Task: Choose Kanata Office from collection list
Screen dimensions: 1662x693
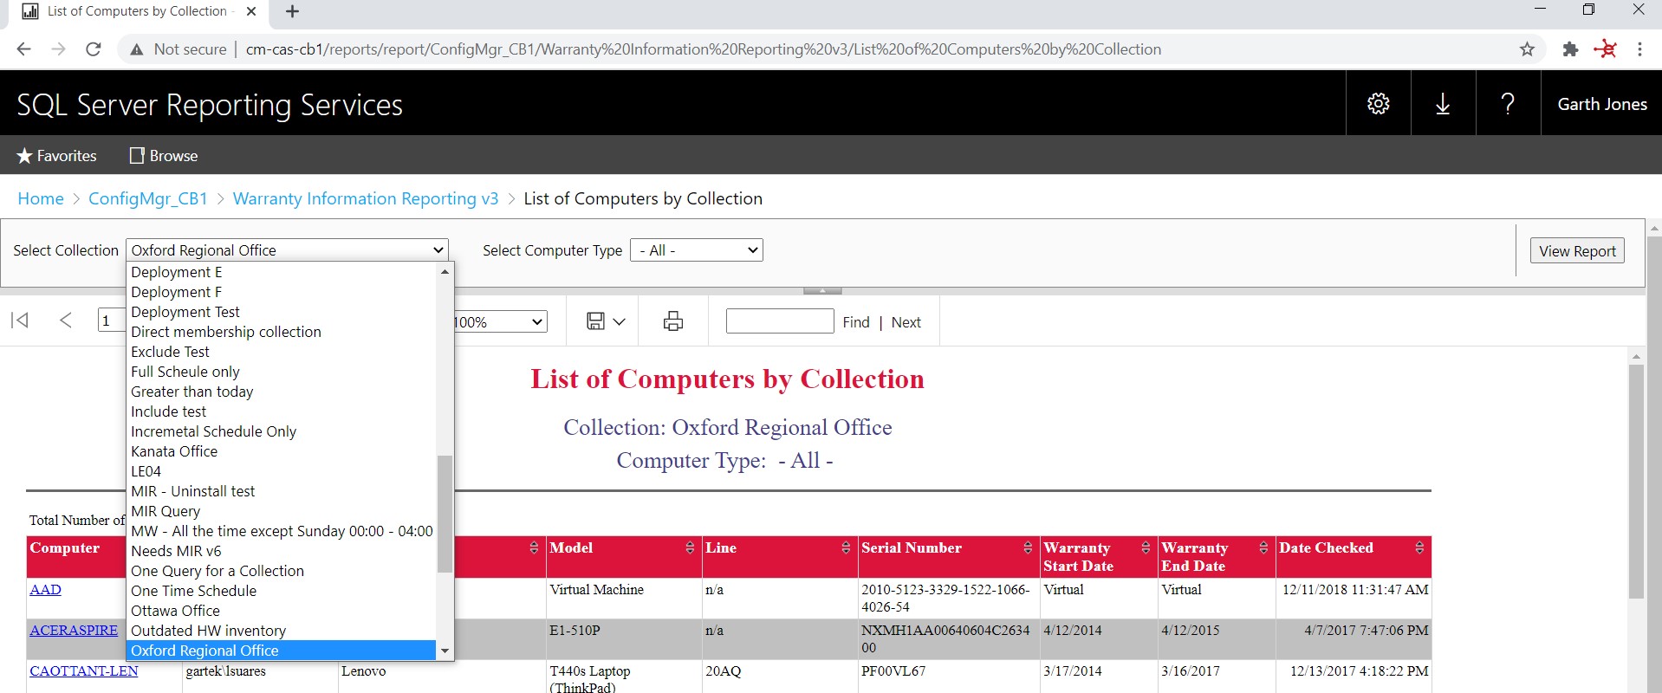Action: (x=174, y=451)
